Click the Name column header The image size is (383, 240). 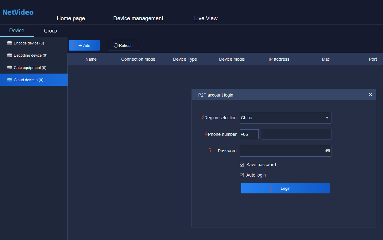91,59
